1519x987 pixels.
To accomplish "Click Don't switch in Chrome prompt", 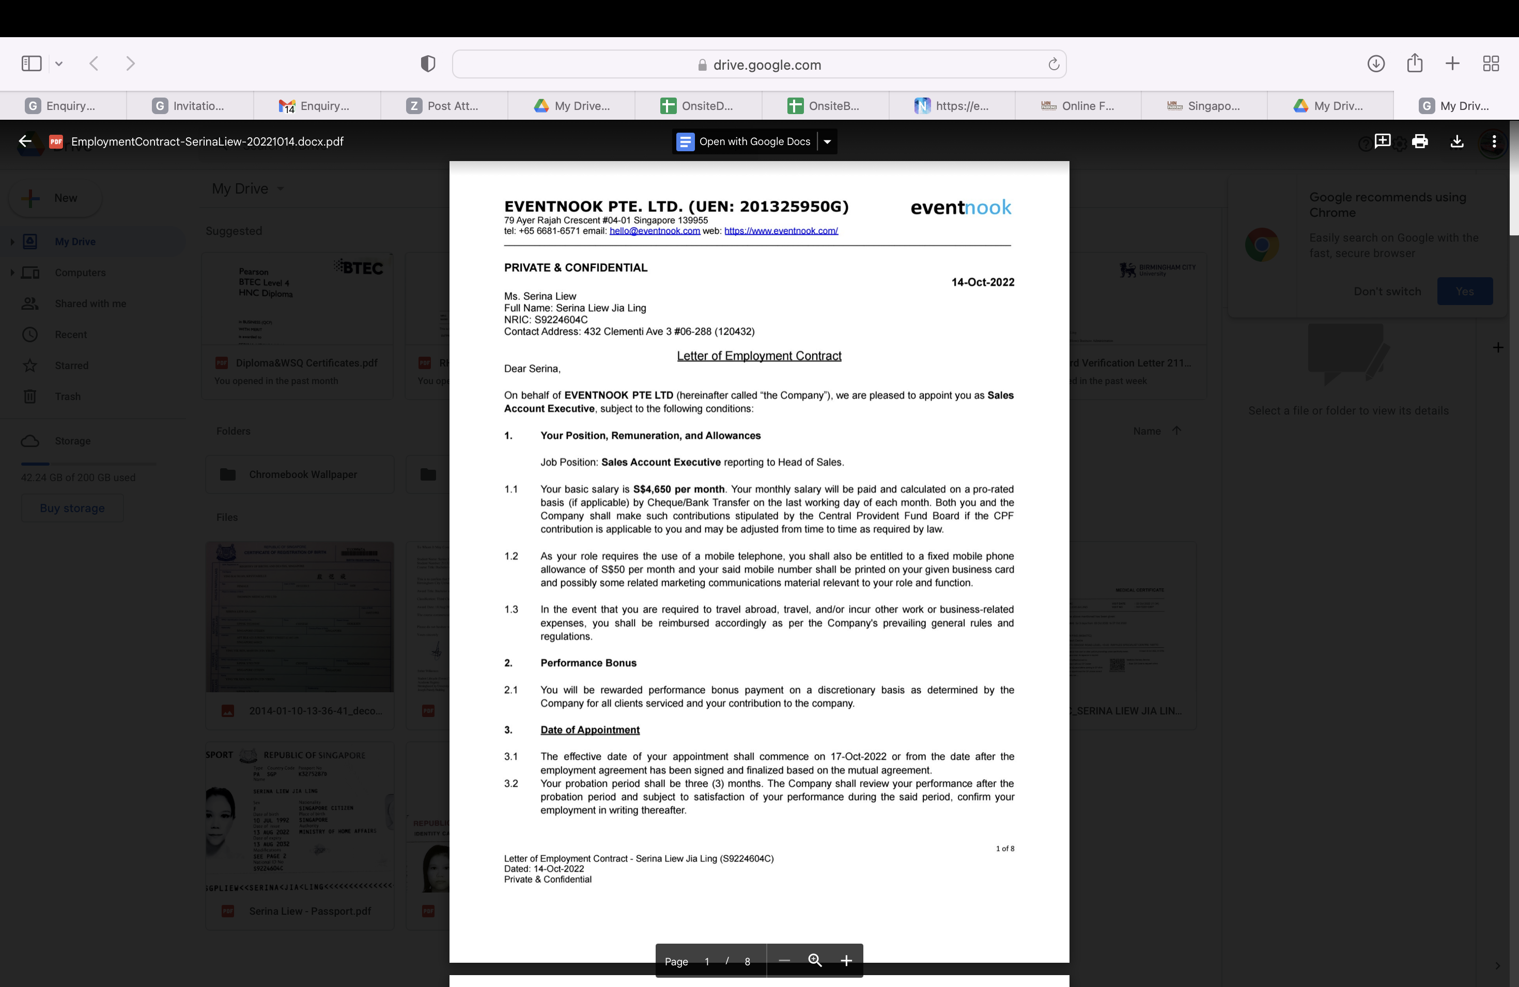I will click(x=1387, y=291).
